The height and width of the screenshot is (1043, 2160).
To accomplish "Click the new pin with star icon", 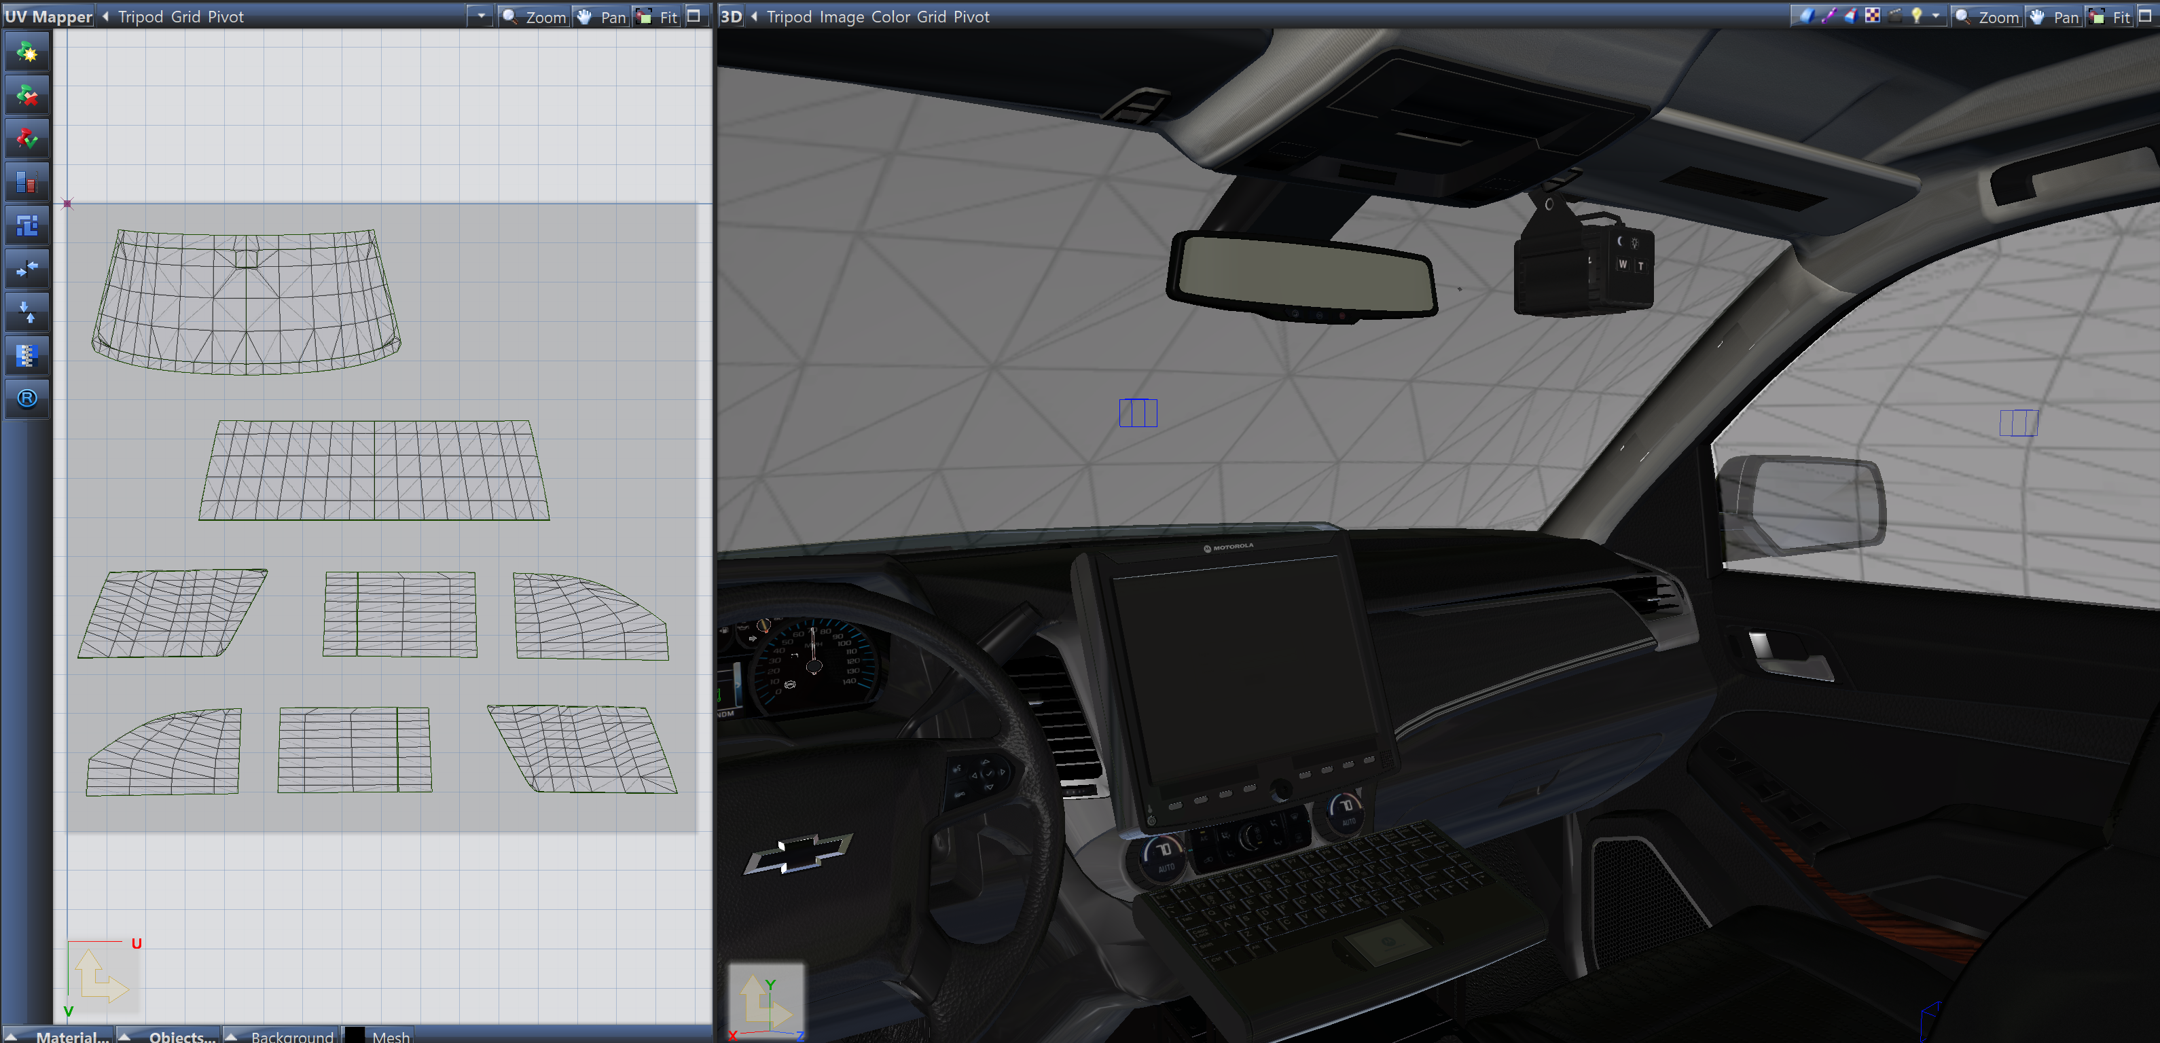I will [27, 54].
